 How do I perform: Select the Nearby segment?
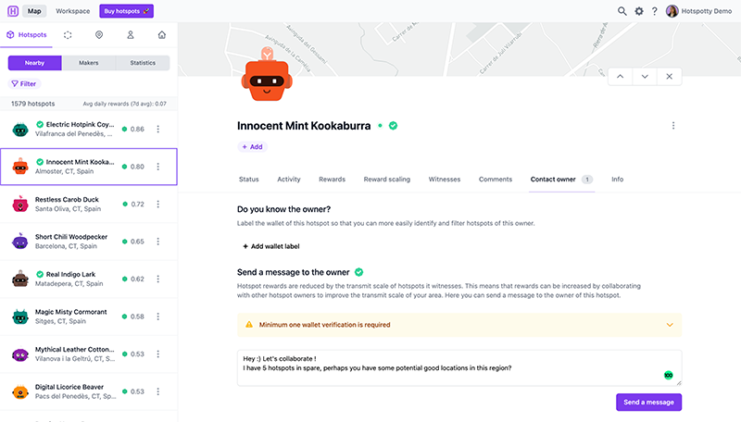point(35,63)
